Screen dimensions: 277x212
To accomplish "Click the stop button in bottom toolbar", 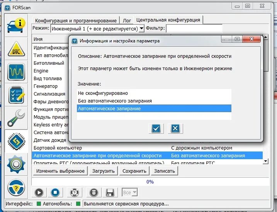I will 55,192.
